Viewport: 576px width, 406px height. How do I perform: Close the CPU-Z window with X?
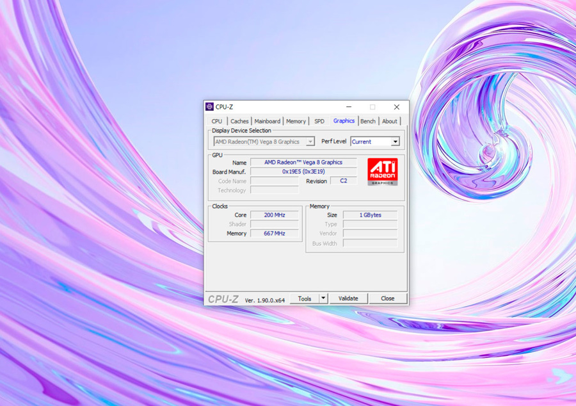397,107
